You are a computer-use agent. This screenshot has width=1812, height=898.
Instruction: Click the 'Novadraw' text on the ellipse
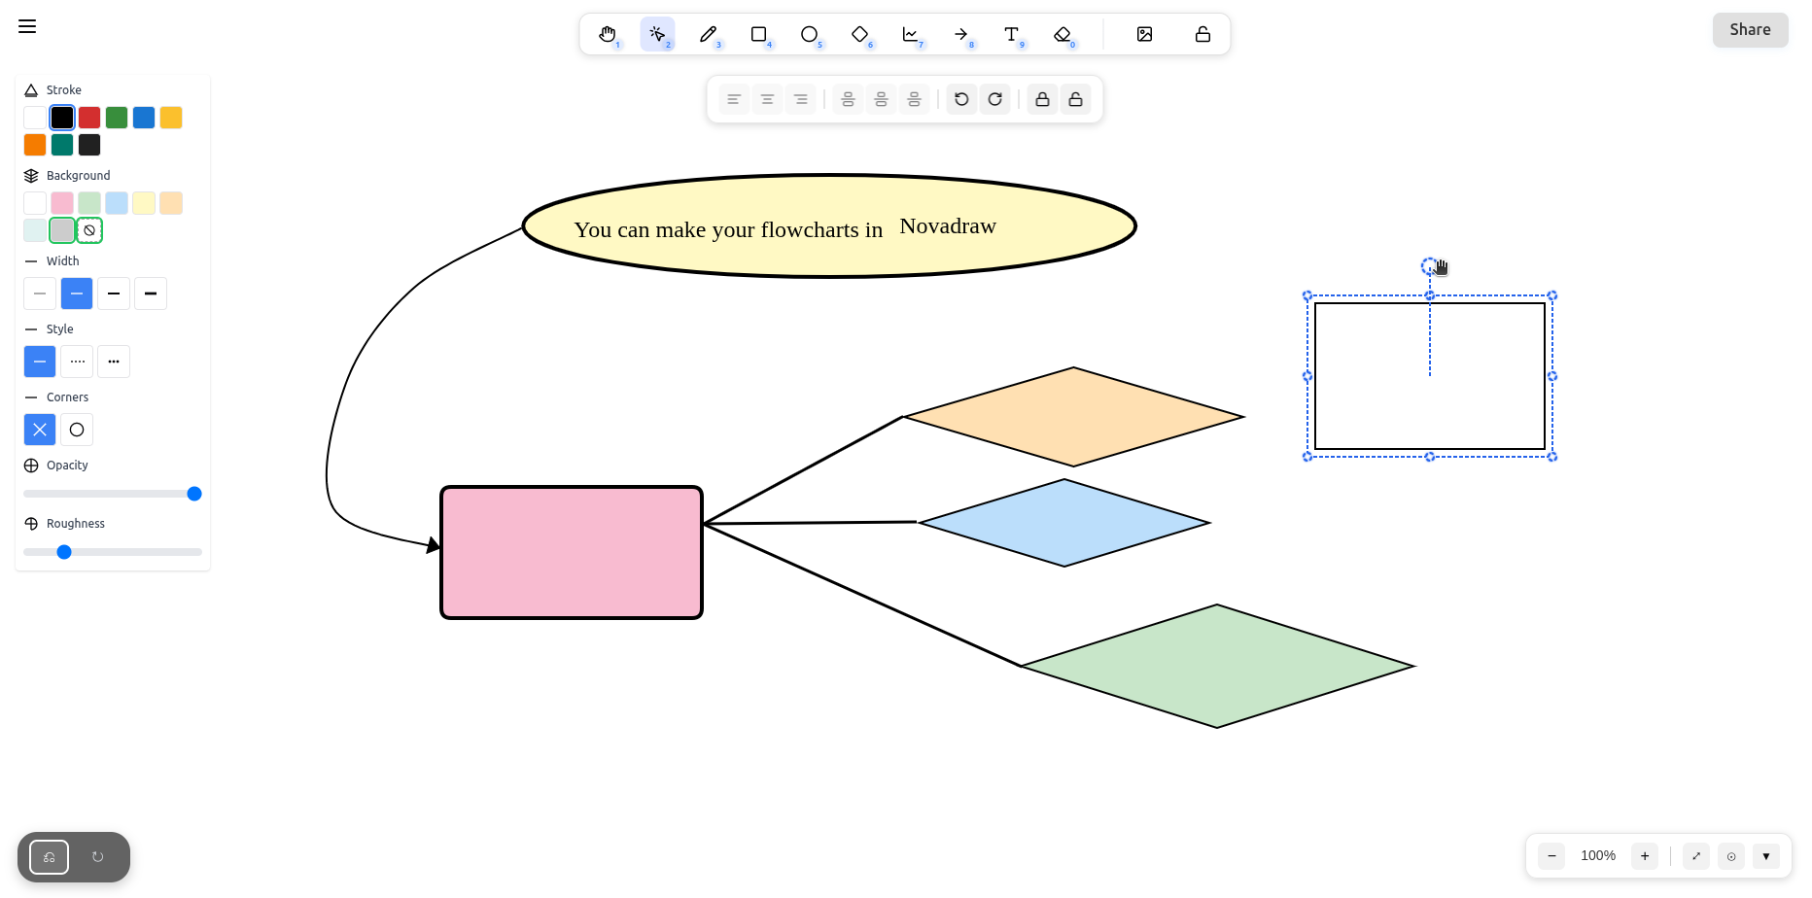tap(948, 225)
